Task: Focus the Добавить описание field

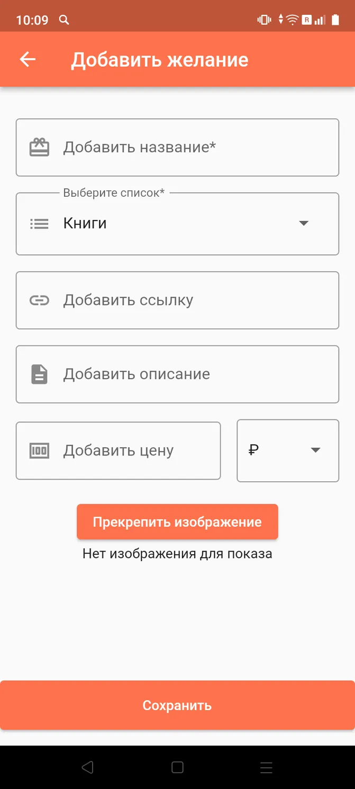Action: [x=177, y=374]
